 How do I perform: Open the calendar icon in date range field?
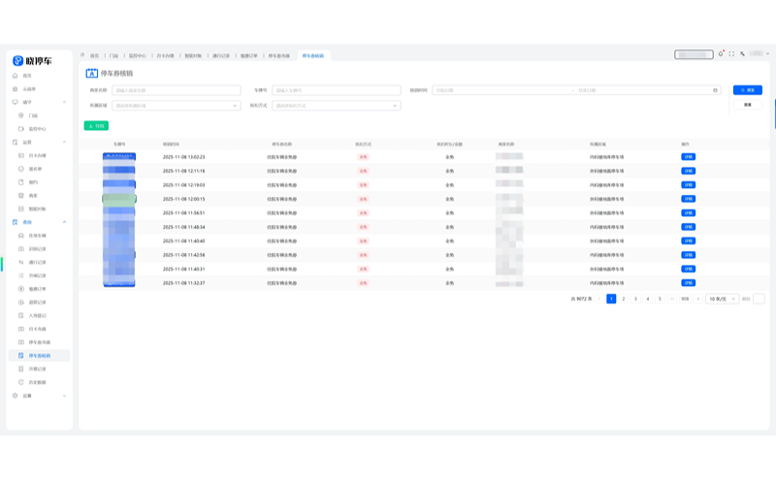pyautogui.click(x=716, y=90)
